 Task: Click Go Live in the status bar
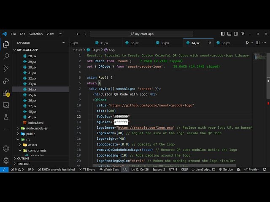tap(226, 170)
